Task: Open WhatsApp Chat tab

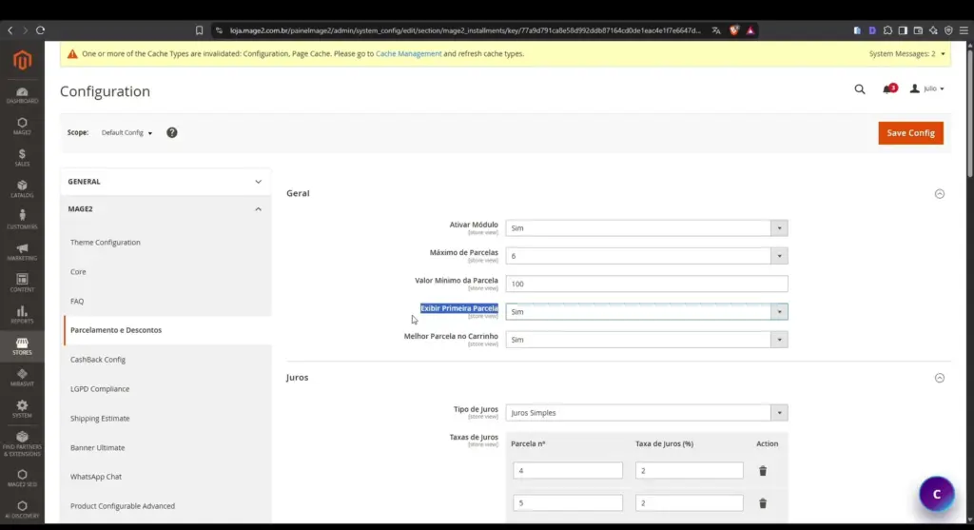Action: 96,477
